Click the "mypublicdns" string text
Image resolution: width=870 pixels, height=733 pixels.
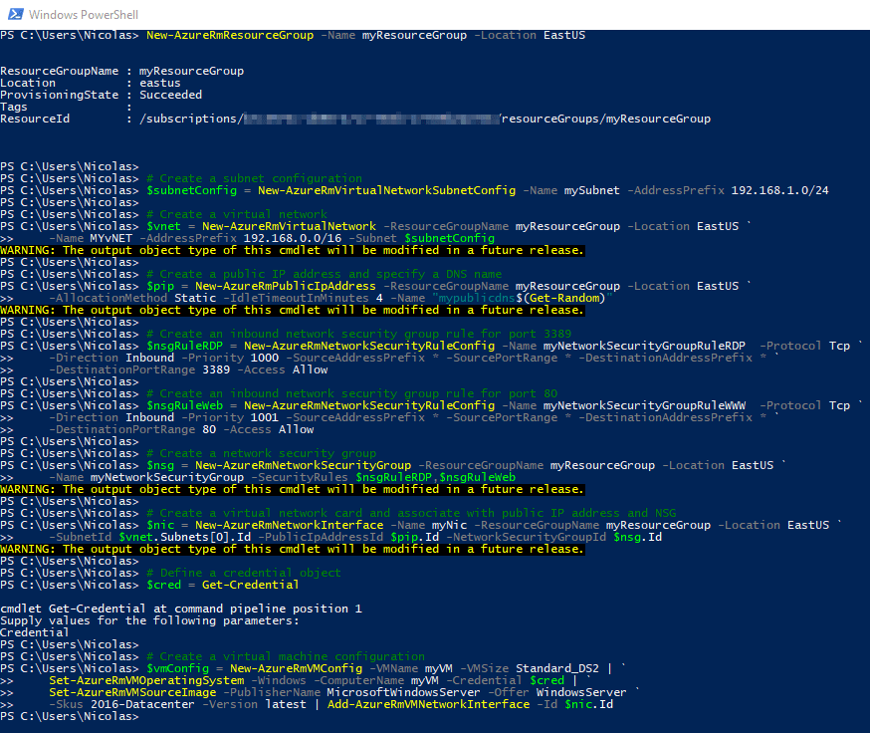coord(477,298)
